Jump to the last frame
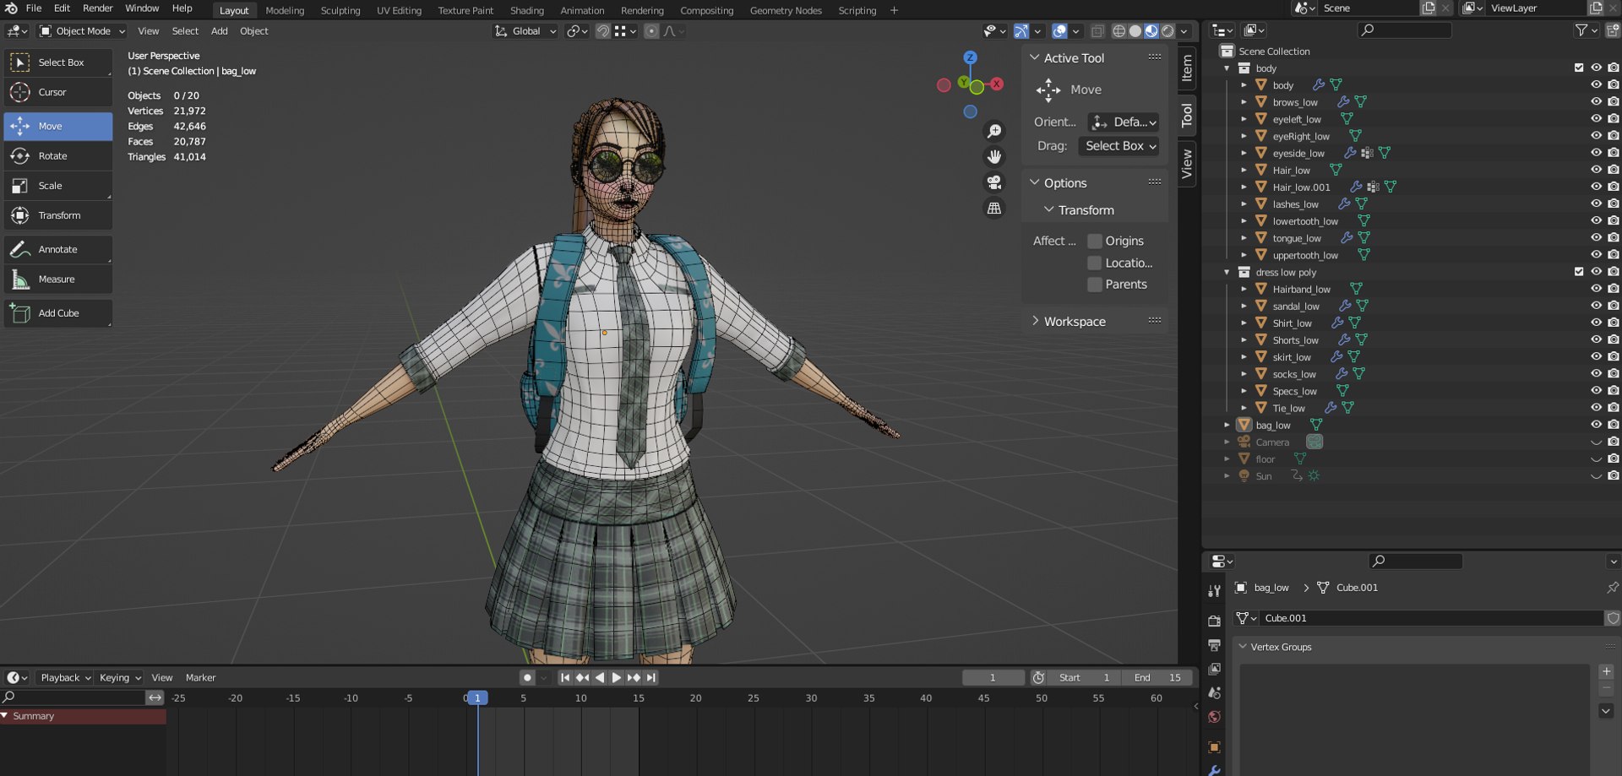 [x=650, y=678]
